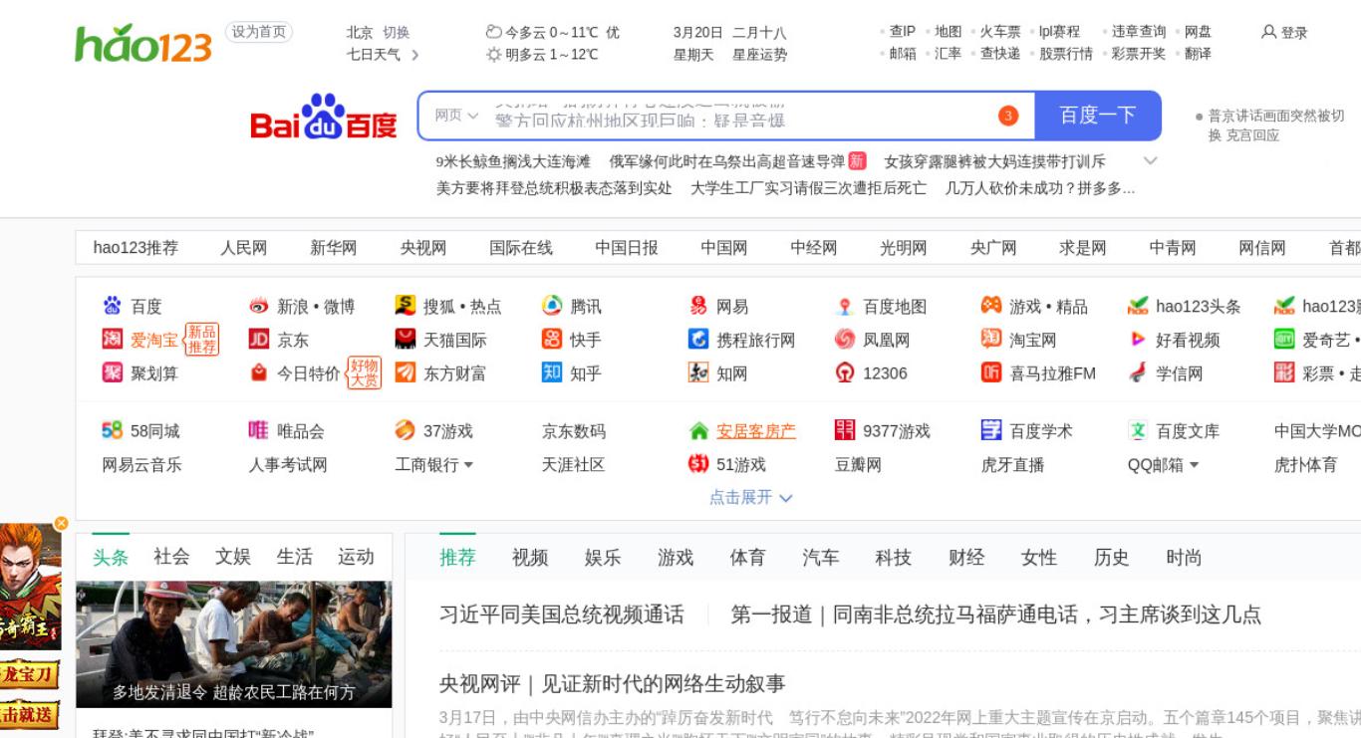The height and width of the screenshot is (738, 1361).
Task: Open the 豆瓣网 link
Action: pyautogui.click(x=859, y=464)
